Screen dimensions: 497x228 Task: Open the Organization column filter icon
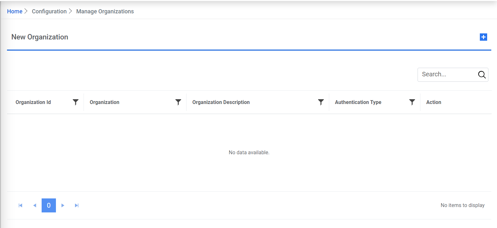[x=178, y=102]
